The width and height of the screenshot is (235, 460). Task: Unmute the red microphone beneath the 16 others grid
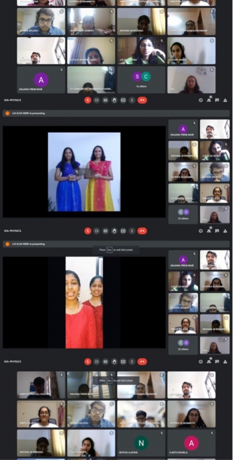coord(87,100)
